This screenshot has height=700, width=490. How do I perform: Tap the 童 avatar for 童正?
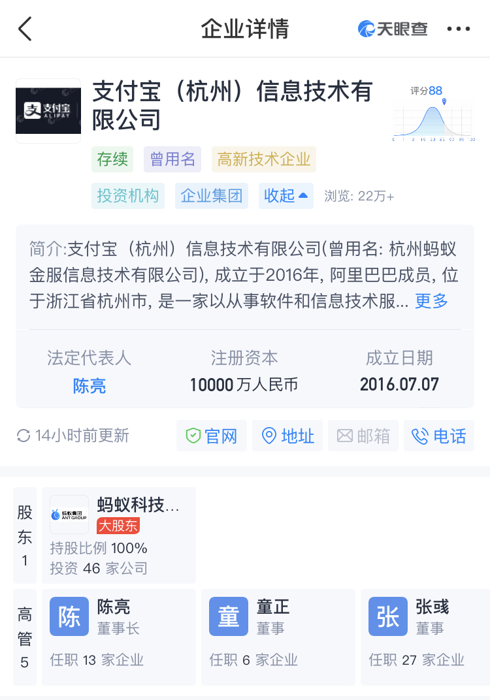tap(229, 616)
